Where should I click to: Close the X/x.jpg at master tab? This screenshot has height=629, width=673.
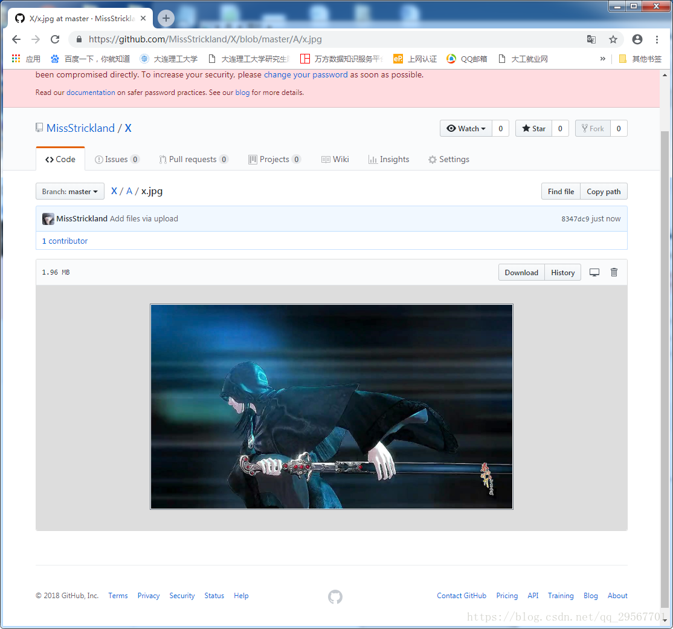tap(143, 19)
